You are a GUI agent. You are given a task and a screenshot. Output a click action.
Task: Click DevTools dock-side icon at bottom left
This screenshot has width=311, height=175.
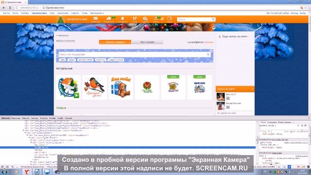click(x=2, y=167)
